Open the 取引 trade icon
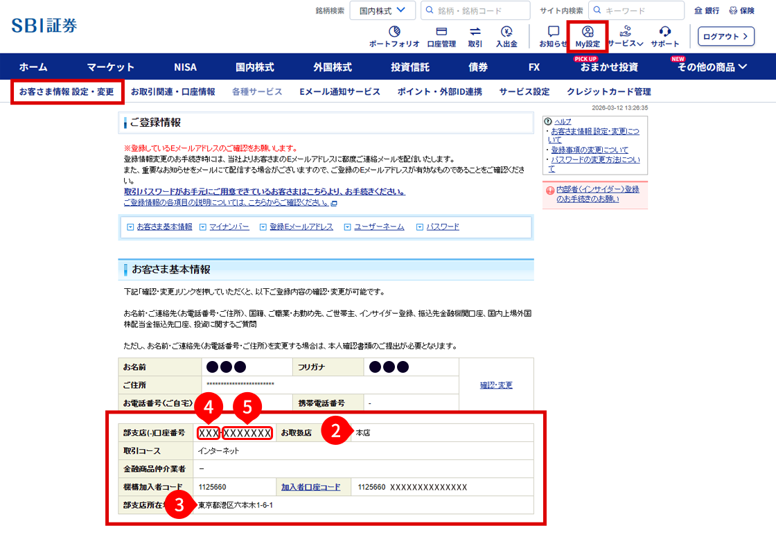The width and height of the screenshot is (776, 546). coord(475,37)
